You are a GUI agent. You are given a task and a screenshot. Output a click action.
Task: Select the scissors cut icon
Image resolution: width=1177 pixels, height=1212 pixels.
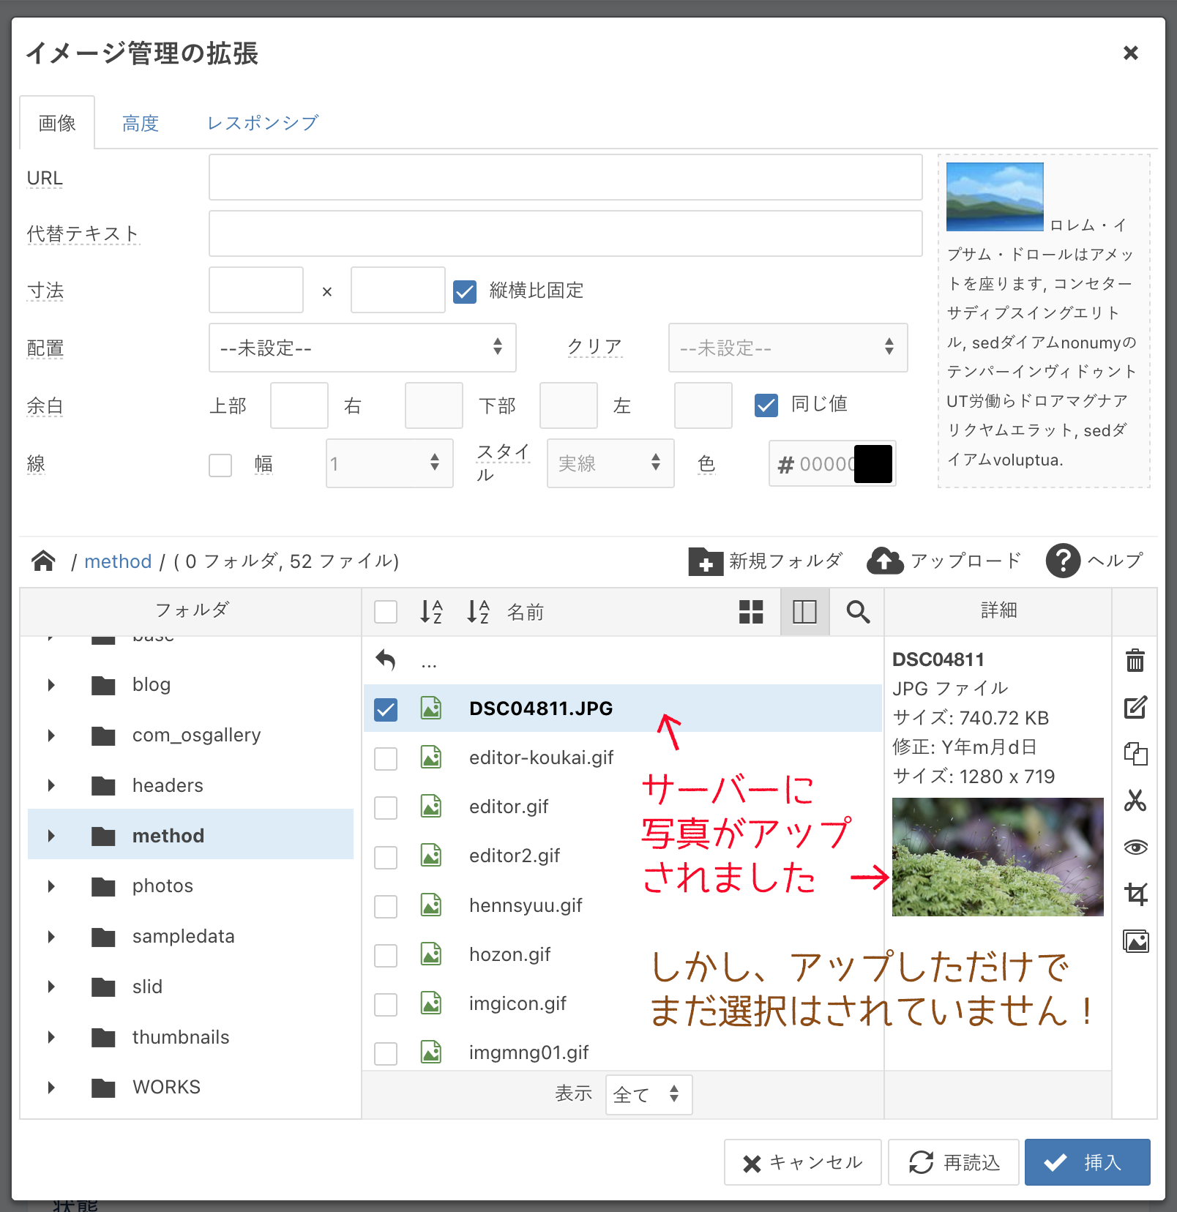point(1135,801)
